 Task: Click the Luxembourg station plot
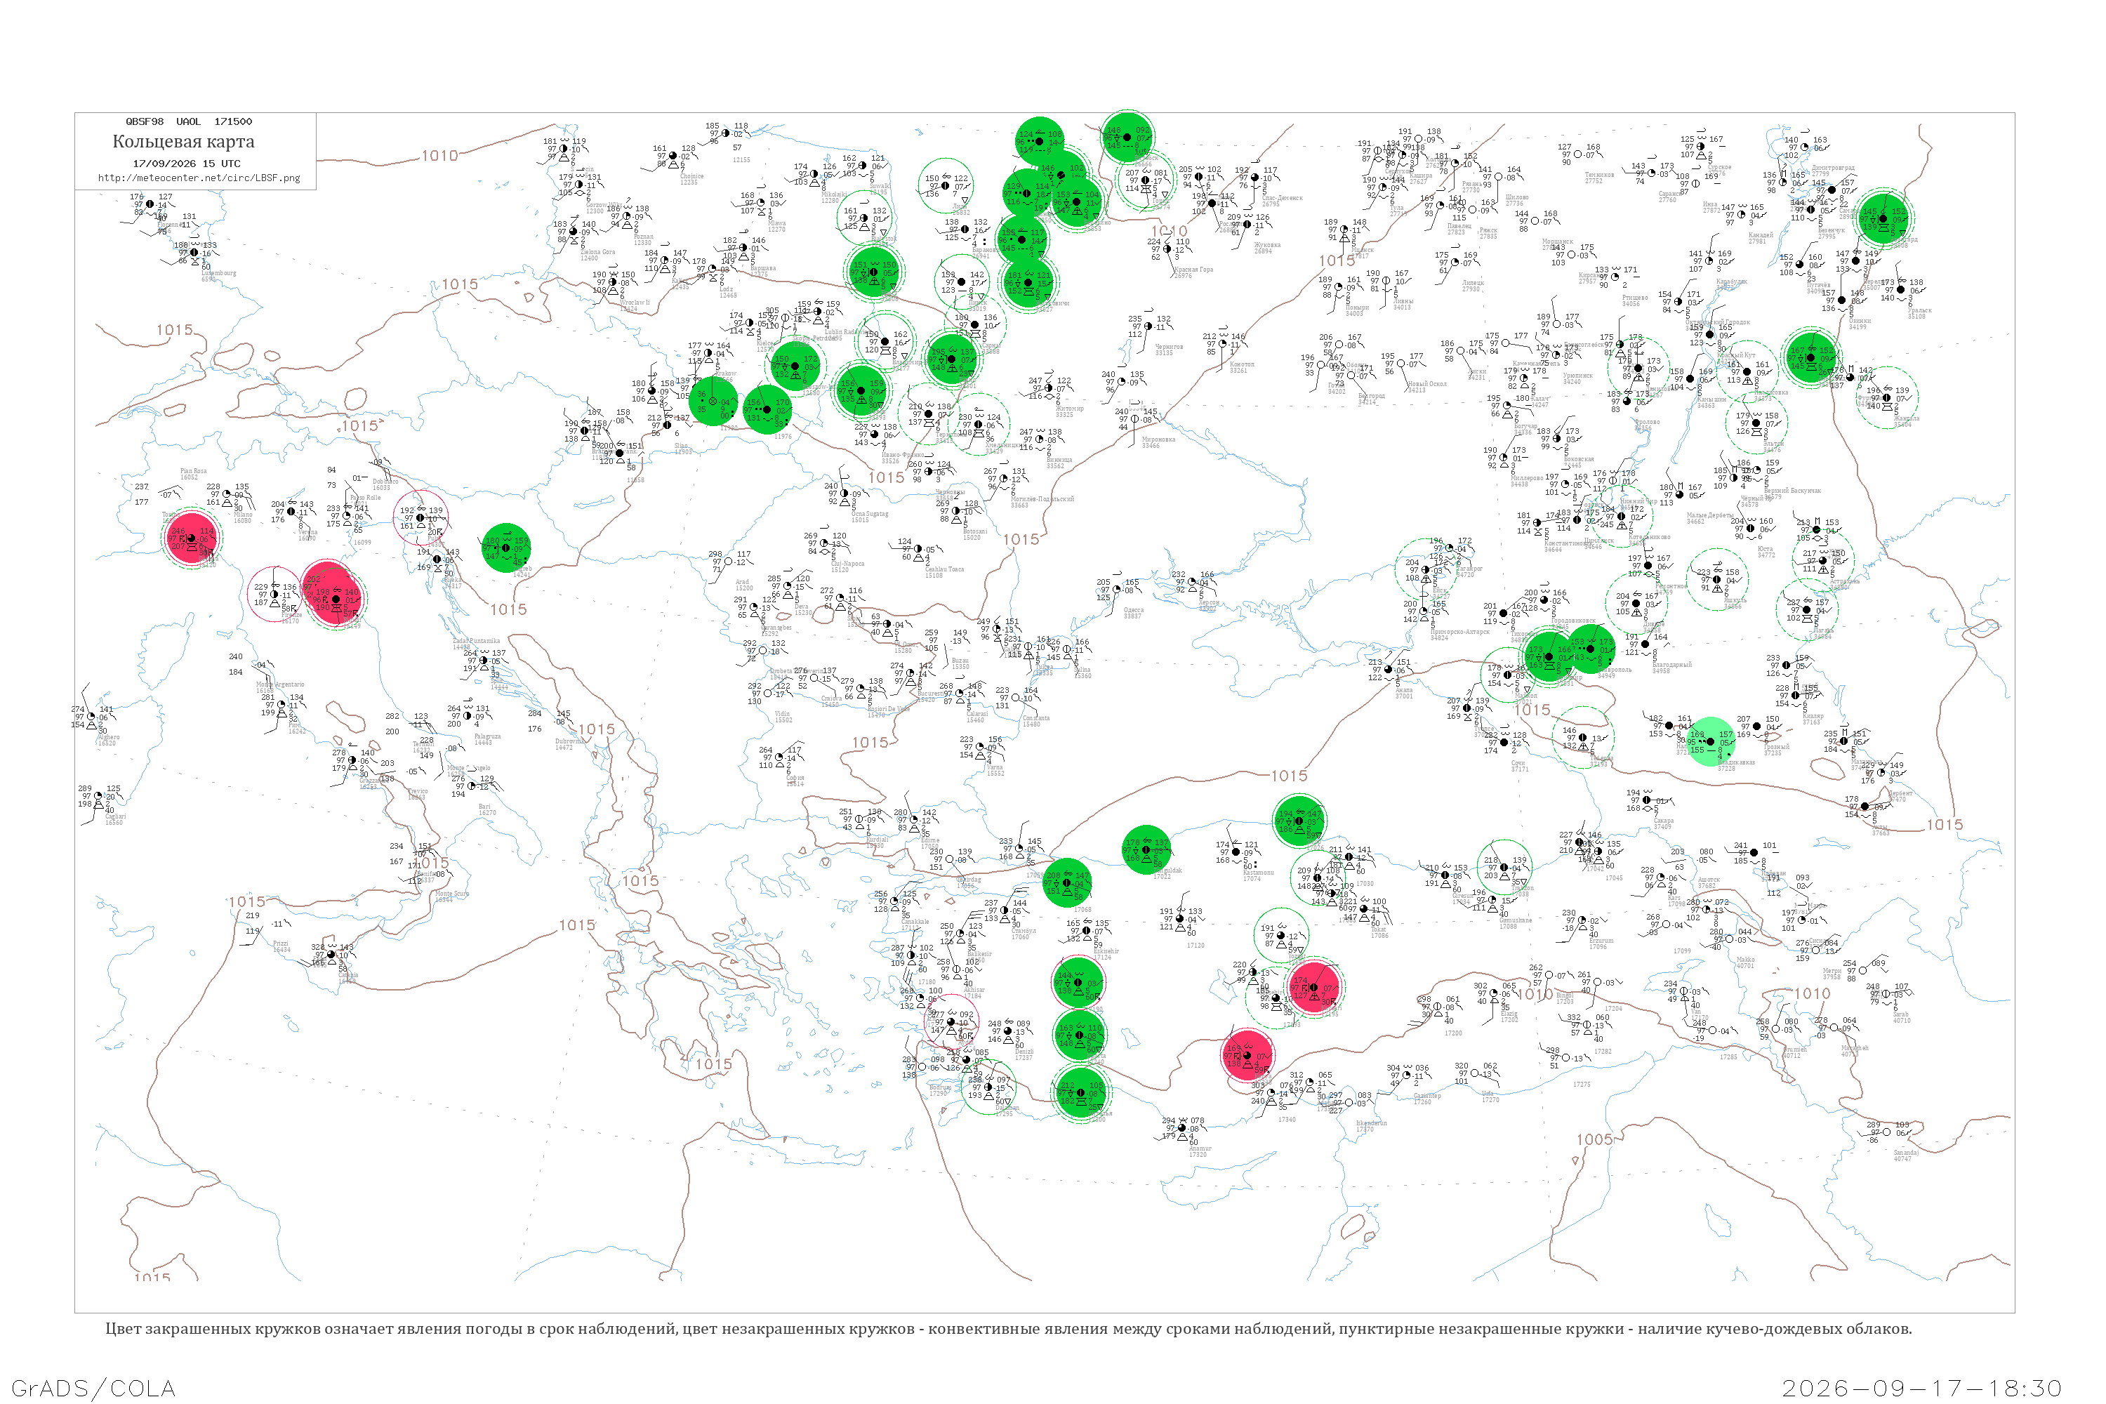pos(195,253)
